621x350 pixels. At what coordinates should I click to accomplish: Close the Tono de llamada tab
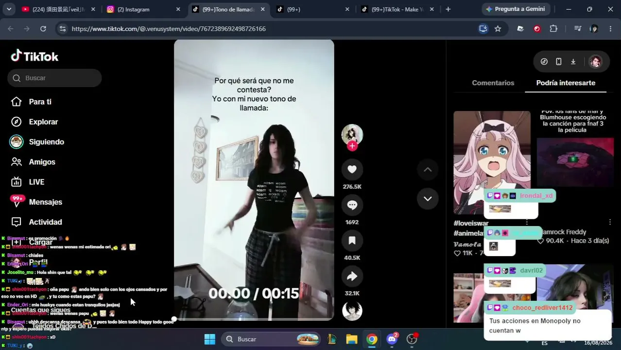(x=263, y=9)
